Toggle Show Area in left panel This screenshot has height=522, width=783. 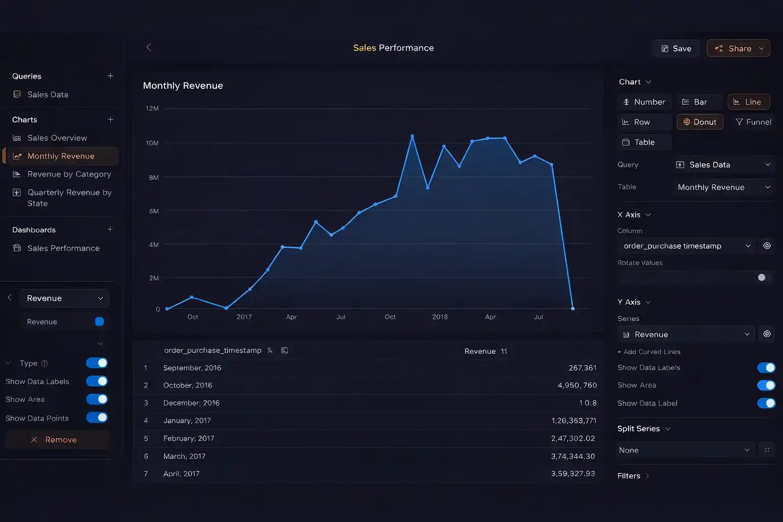pyautogui.click(x=97, y=399)
